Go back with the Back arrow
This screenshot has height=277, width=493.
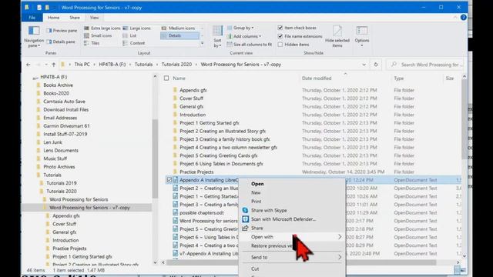click(x=29, y=65)
